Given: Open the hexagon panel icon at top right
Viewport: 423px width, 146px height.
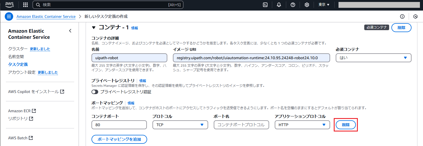Looking at the screenshot, I should pos(415,16).
